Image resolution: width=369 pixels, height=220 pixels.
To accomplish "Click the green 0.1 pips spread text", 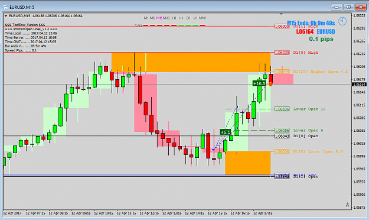I will 321,39.
